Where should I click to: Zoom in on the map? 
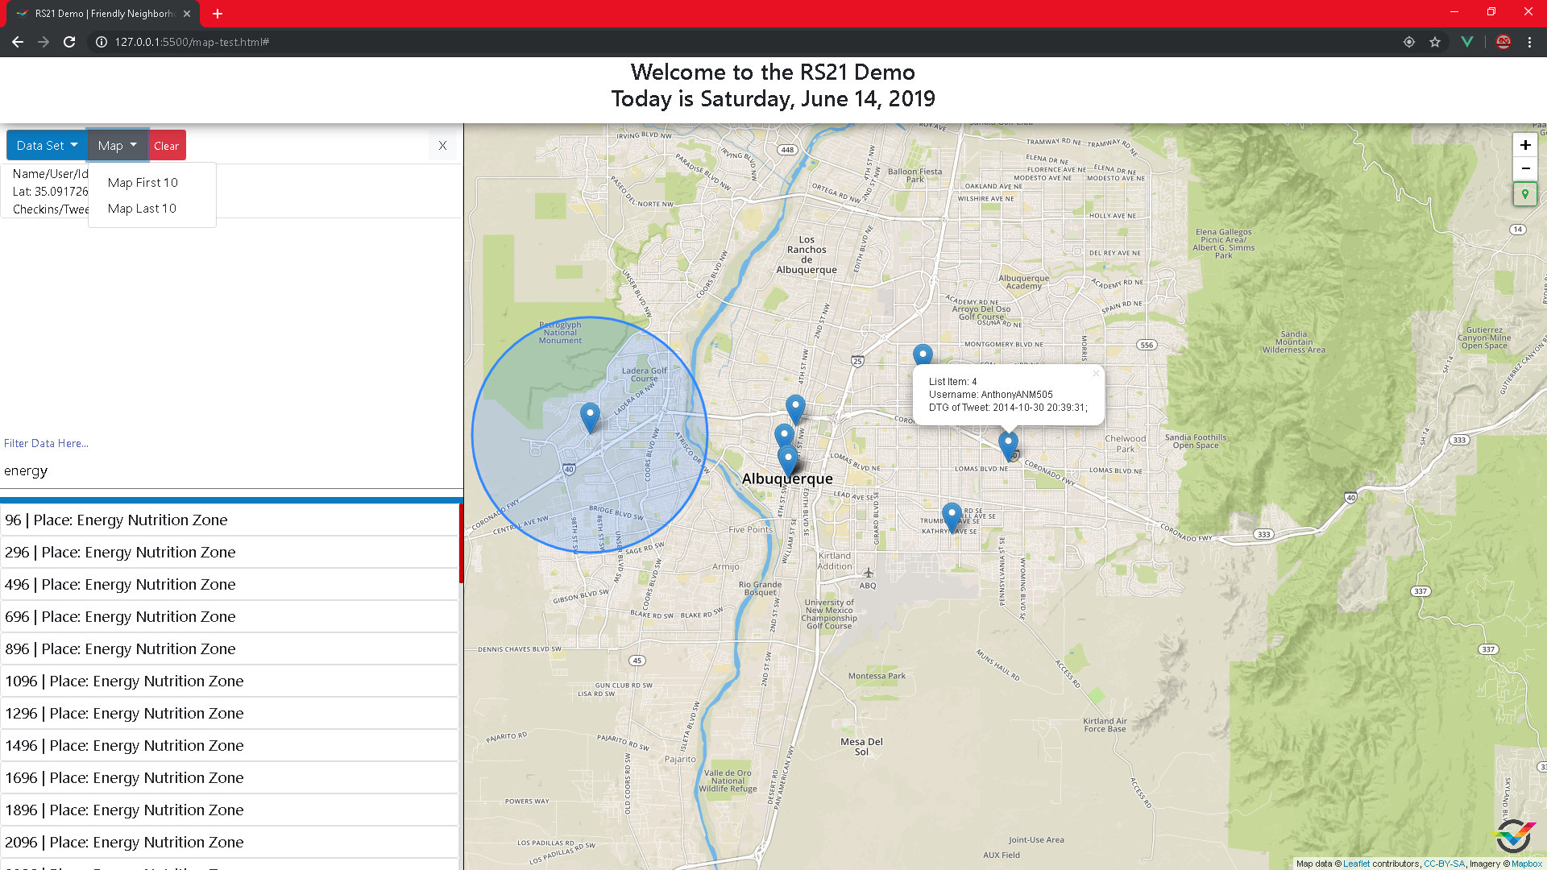click(1524, 145)
